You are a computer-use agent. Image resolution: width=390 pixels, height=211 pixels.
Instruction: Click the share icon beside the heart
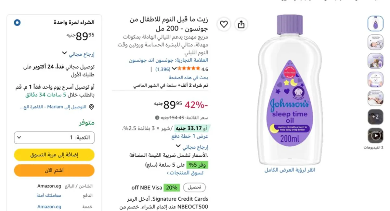pyautogui.click(x=241, y=24)
